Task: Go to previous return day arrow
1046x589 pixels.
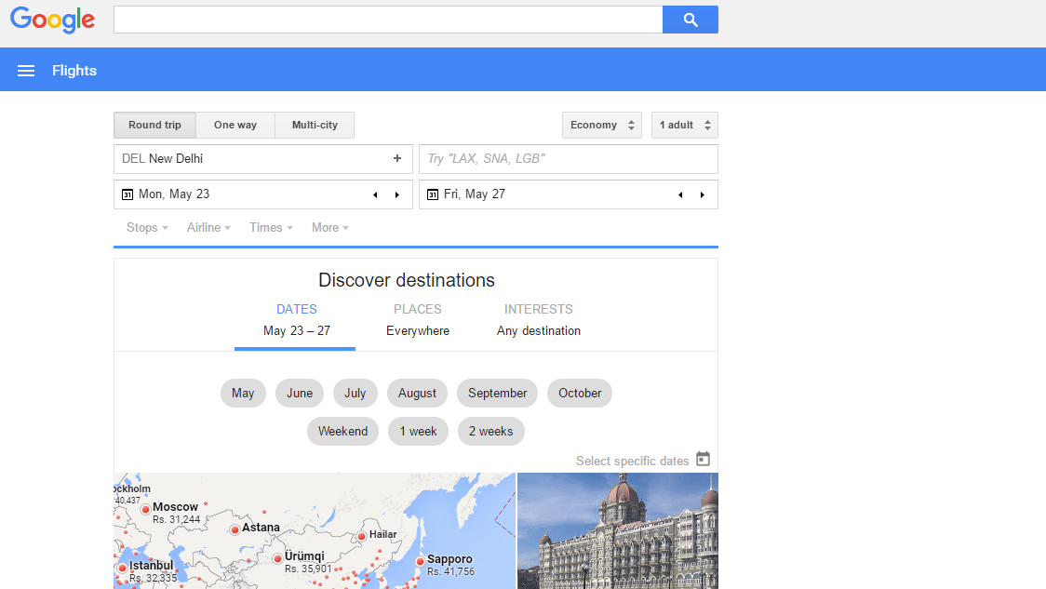Action: click(680, 194)
